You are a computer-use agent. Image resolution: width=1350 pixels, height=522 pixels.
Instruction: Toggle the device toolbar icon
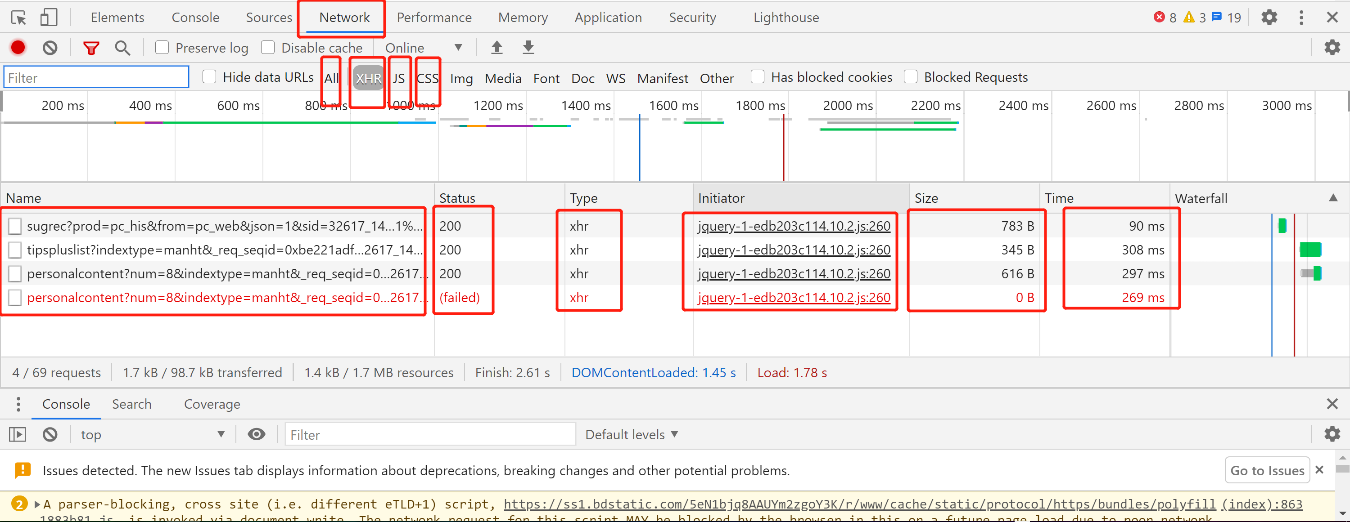point(48,18)
